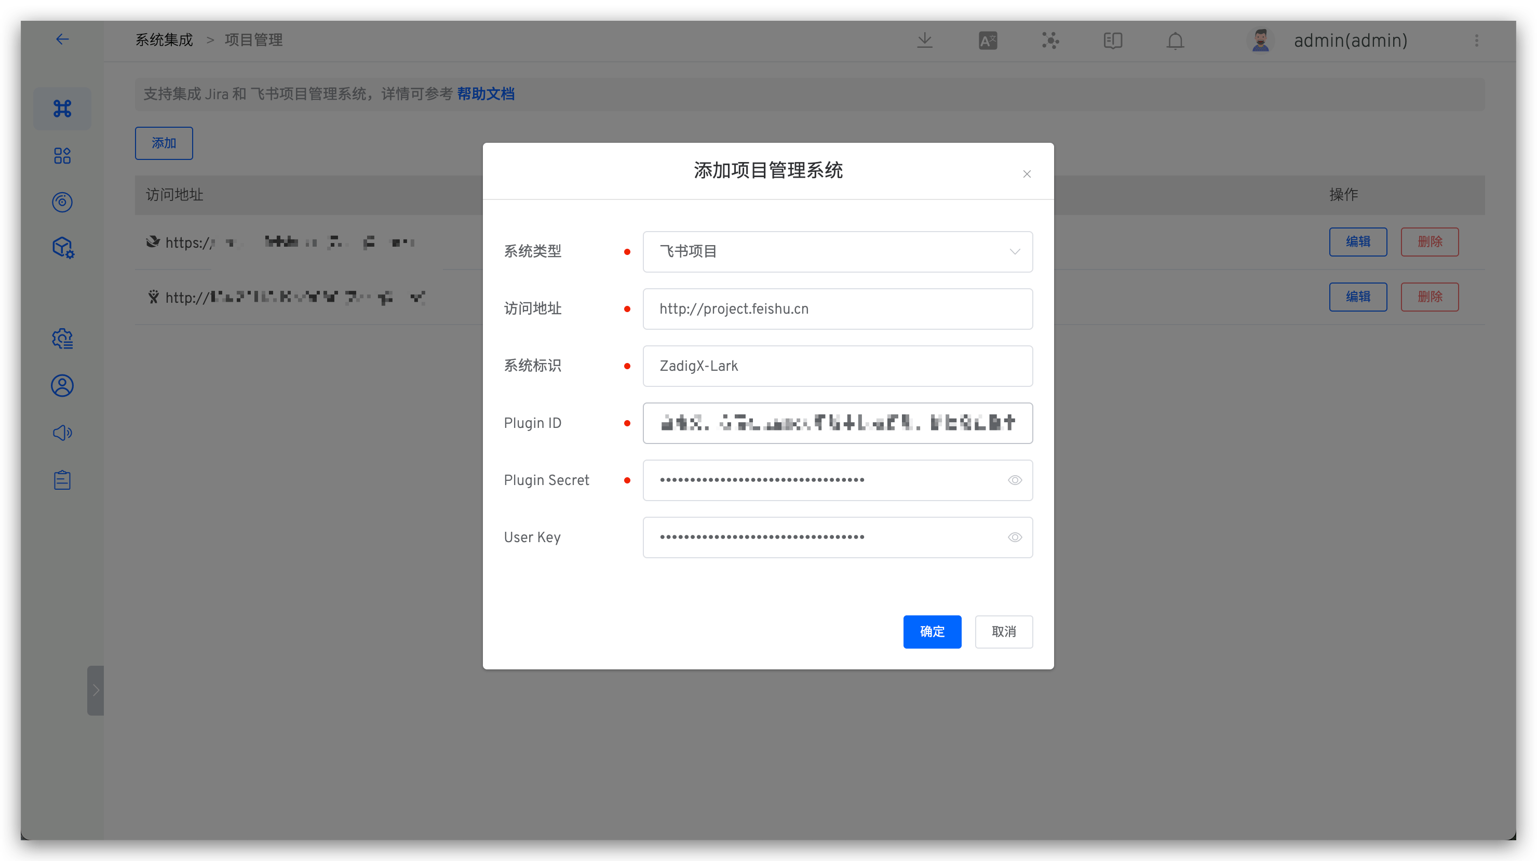The height and width of the screenshot is (861, 1537).
Task: Show the Plugin Secret value
Action: click(1014, 480)
